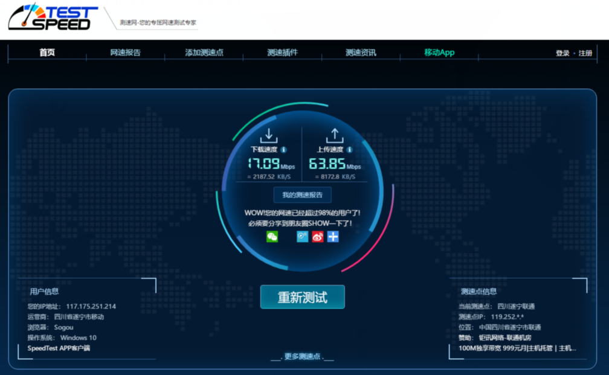Click the upload arrow icon
This screenshot has height=375, width=609.
(x=334, y=135)
